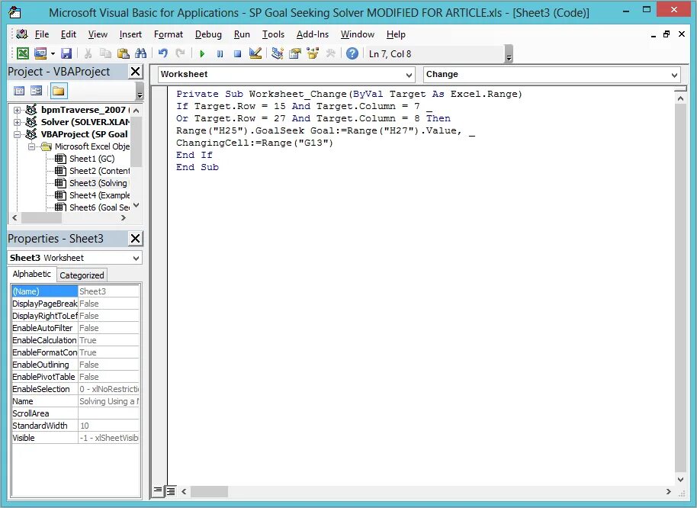Click the Redo arrow icon
The image size is (697, 508).
click(180, 54)
